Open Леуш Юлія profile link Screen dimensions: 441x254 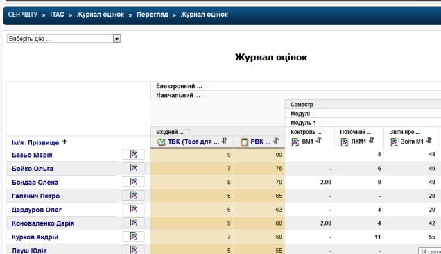pyautogui.click(x=29, y=251)
